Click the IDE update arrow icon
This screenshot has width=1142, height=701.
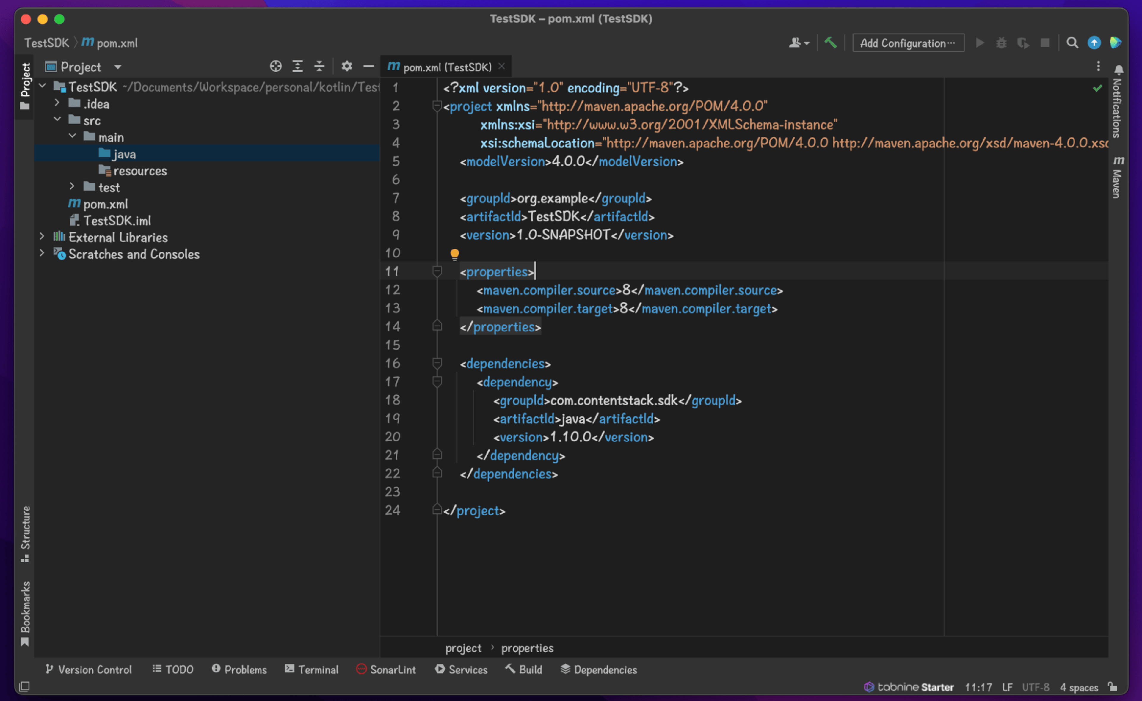(x=1094, y=43)
